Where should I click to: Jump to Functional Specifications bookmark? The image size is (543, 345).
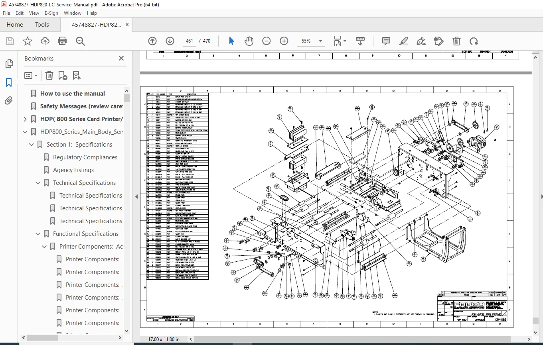click(86, 234)
